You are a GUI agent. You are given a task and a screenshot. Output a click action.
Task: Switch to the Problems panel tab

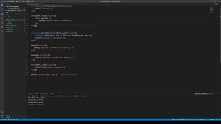point(30,94)
